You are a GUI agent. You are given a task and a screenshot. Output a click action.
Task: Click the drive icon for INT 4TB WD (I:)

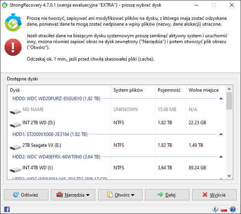[15, 170]
